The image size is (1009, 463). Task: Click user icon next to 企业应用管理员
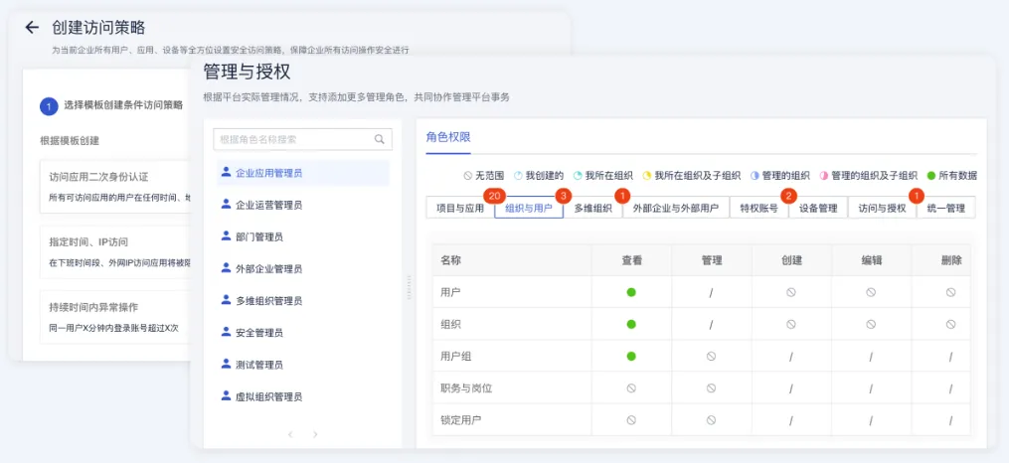[226, 172]
